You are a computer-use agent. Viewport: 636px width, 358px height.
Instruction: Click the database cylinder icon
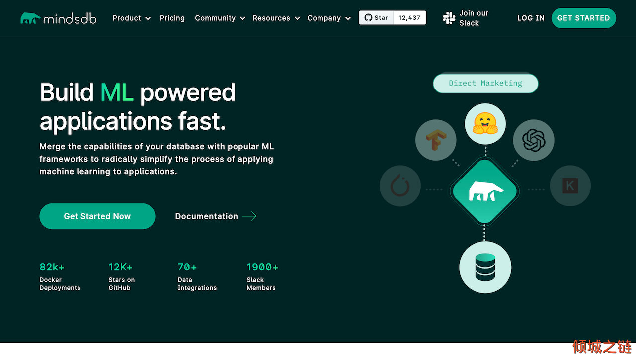[x=485, y=267]
